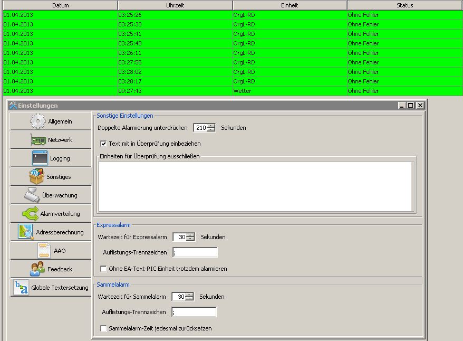Open the Feedback people icon section
This screenshot has width=463, height=341.
[51, 269]
